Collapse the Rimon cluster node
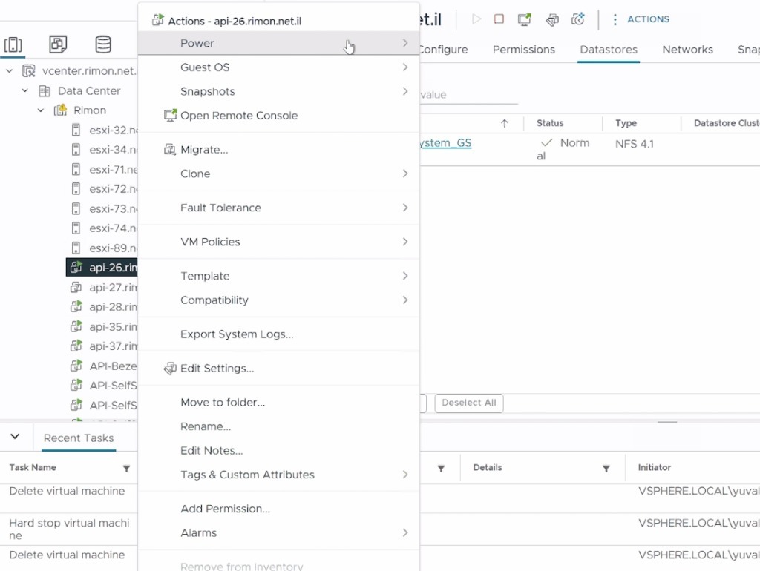Screen dimensions: 760x571 coord(41,110)
